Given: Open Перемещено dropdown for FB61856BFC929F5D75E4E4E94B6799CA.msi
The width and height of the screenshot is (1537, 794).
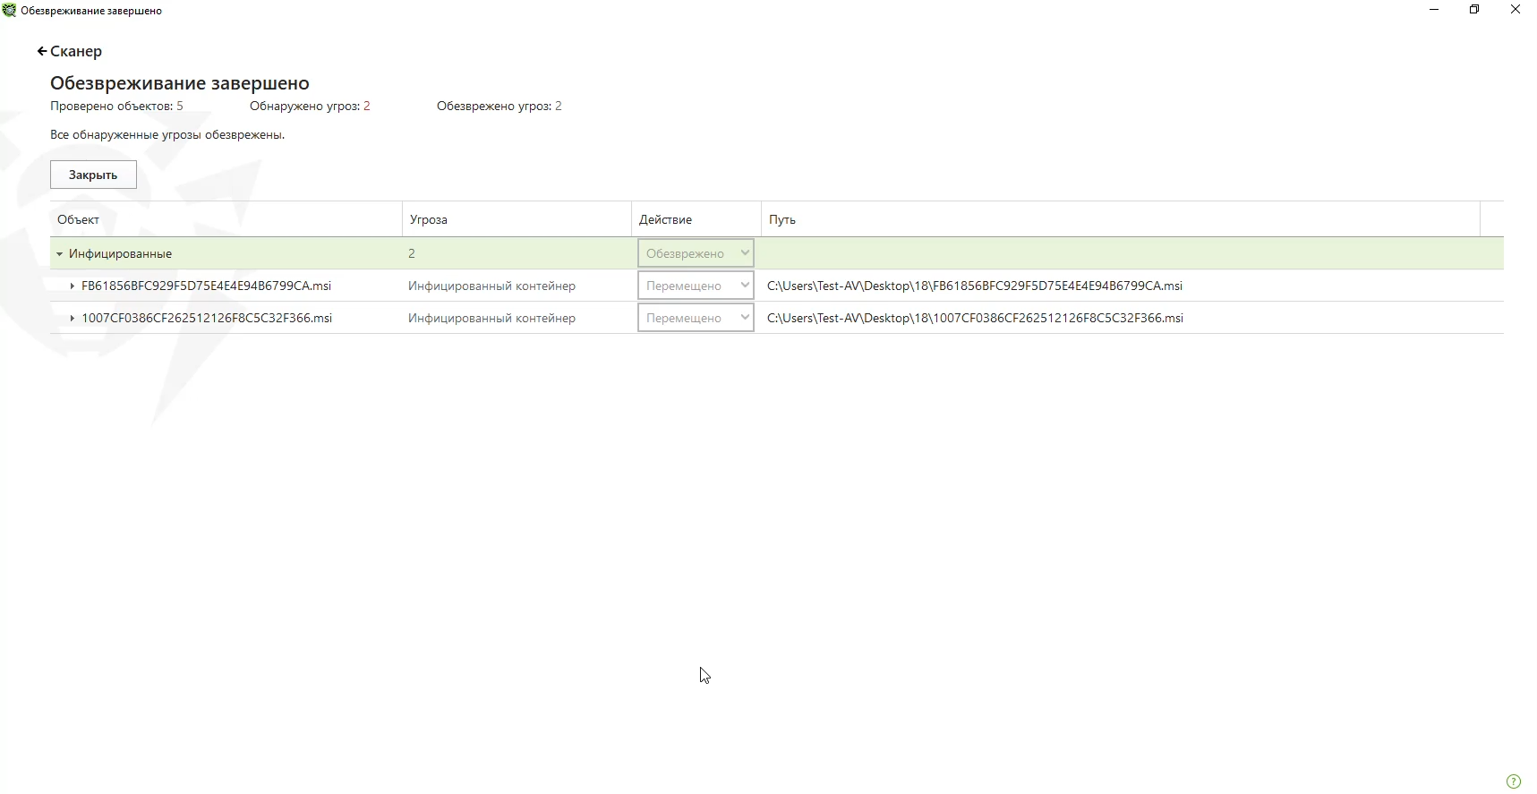Looking at the screenshot, I should (696, 286).
